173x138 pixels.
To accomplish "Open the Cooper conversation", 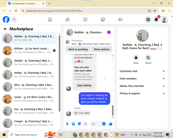I will (x=29, y=123).
